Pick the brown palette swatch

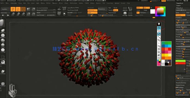(x=170, y=64)
